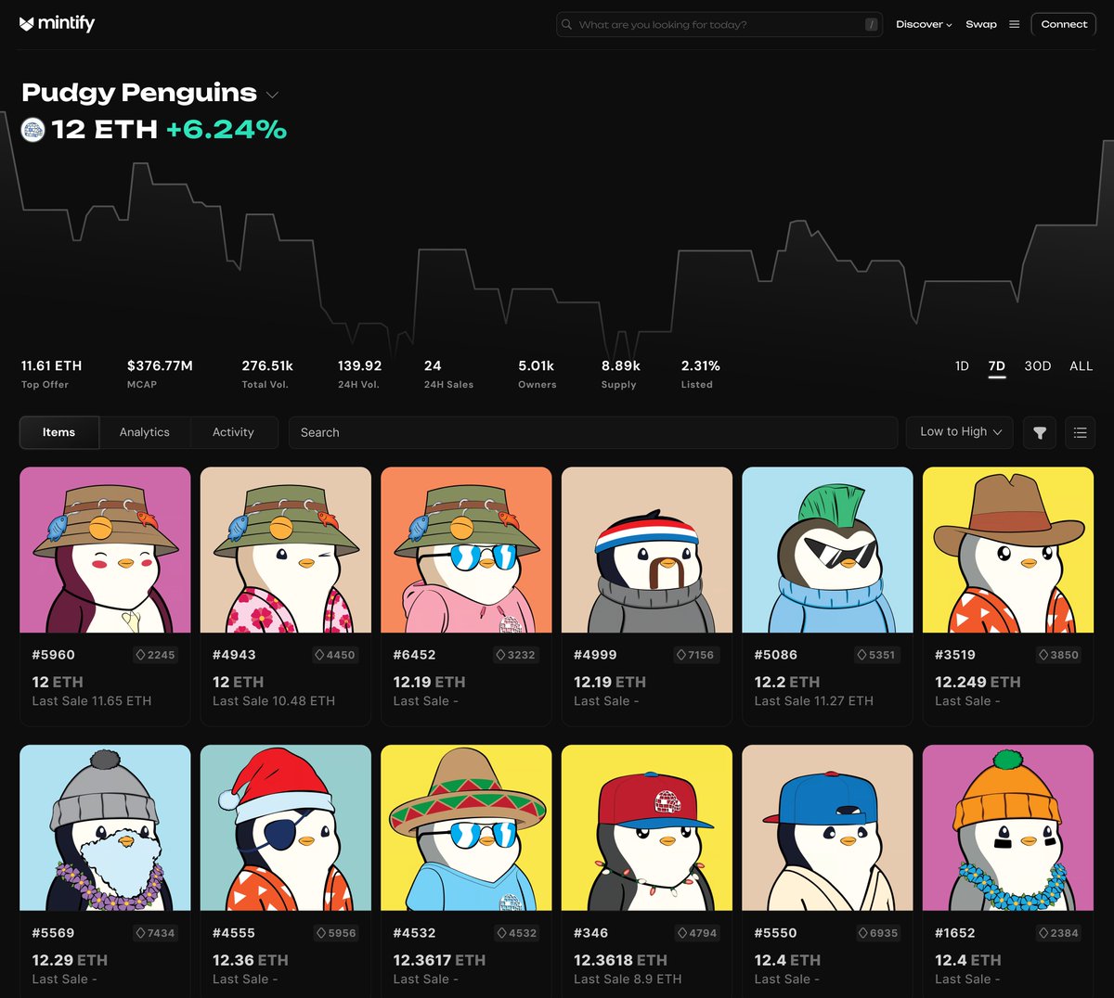Open penguin #4999 thumbnail
The height and width of the screenshot is (998, 1114).
647,550
